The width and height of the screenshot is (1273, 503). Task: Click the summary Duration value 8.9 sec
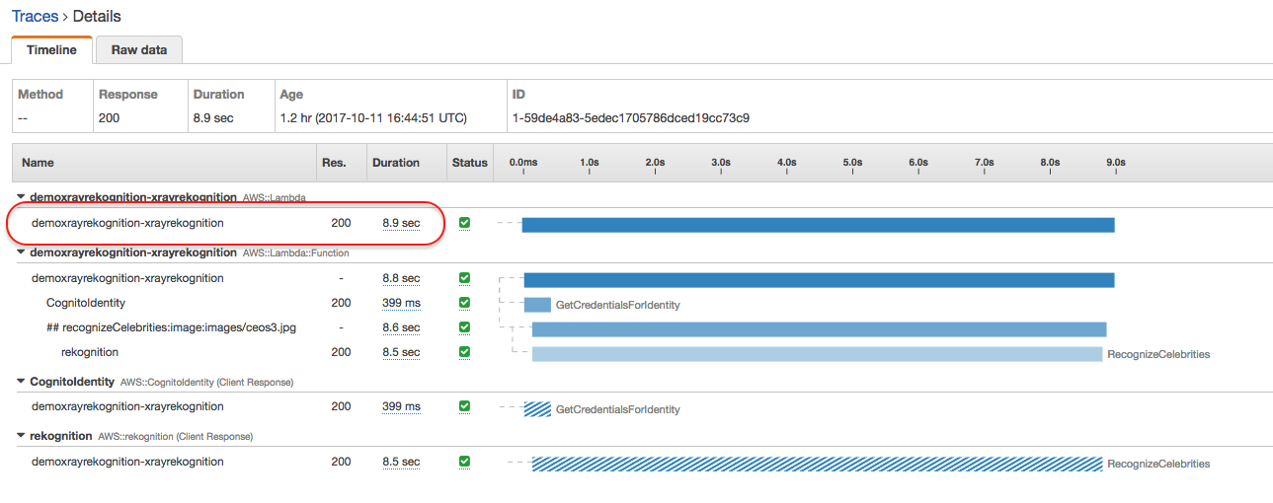(x=212, y=118)
